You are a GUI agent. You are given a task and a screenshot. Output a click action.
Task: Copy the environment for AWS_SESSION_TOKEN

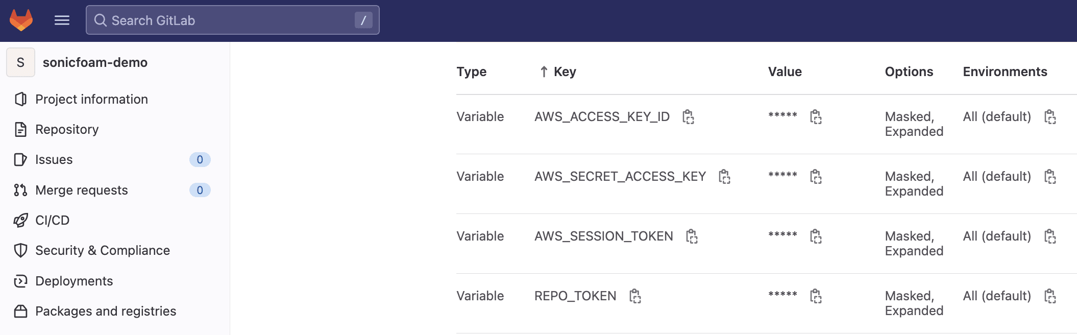(1050, 236)
